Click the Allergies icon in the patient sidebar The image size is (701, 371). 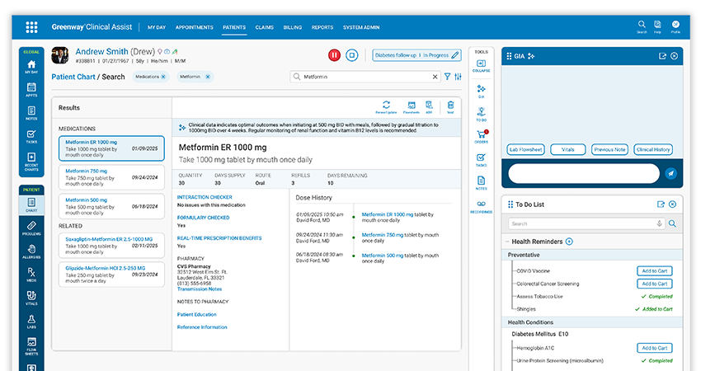pyautogui.click(x=31, y=251)
